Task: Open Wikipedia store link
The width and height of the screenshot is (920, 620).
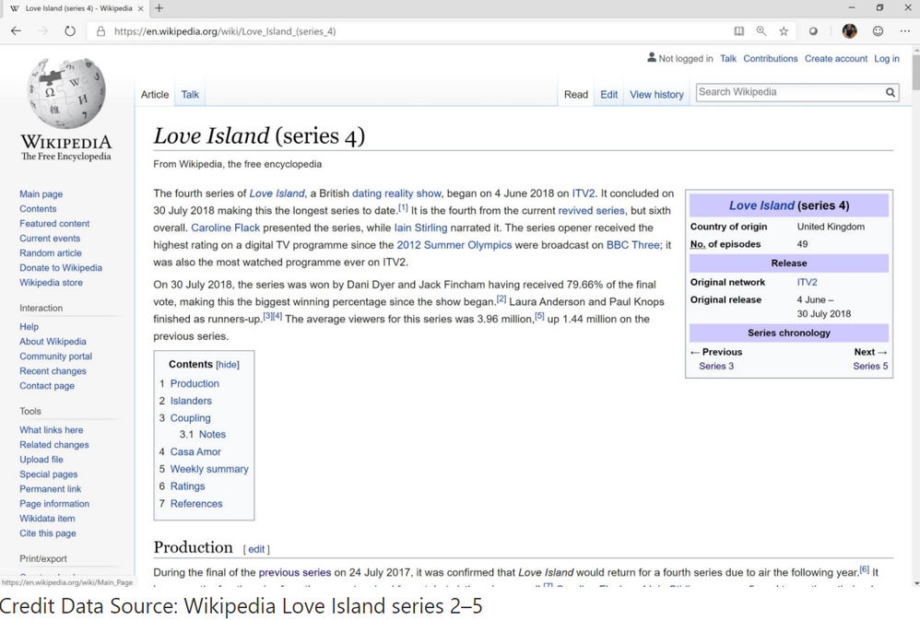Action: [x=51, y=283]
